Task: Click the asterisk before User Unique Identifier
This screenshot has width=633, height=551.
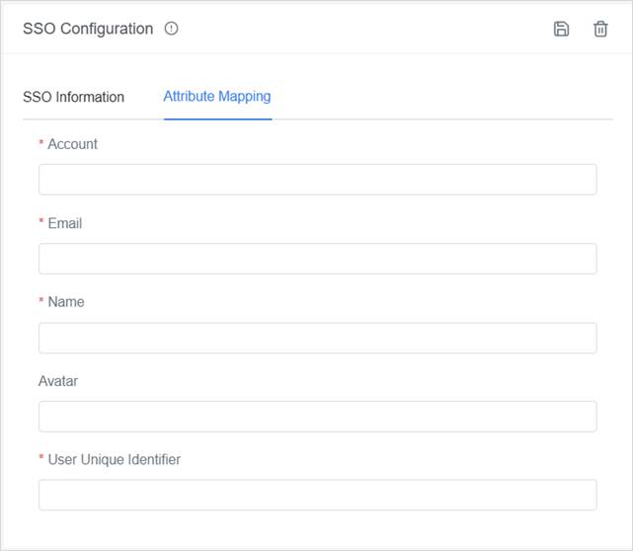Action: [41, 460]
